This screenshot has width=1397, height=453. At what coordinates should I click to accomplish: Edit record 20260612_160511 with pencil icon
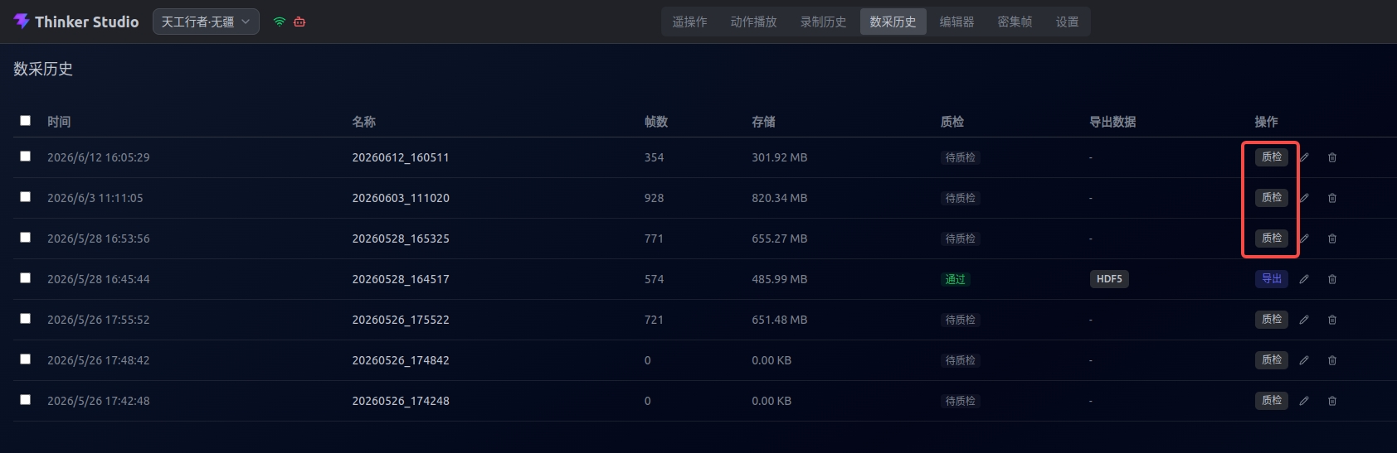(x=1304, y=157)
